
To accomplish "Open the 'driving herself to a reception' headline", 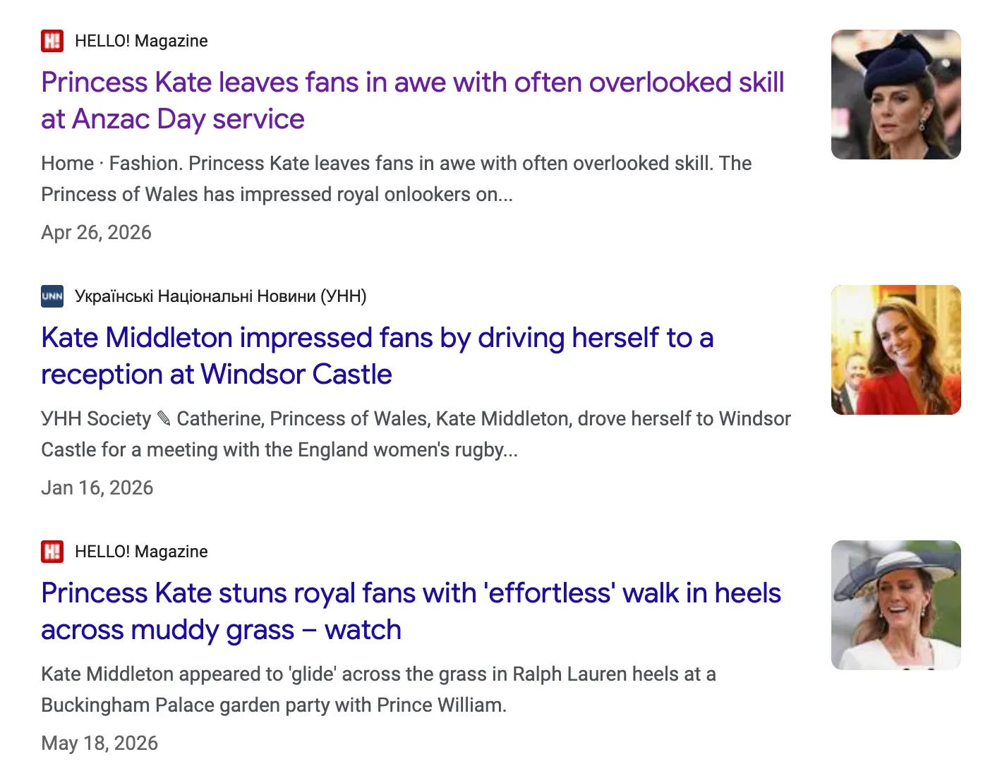I will 378,356.
